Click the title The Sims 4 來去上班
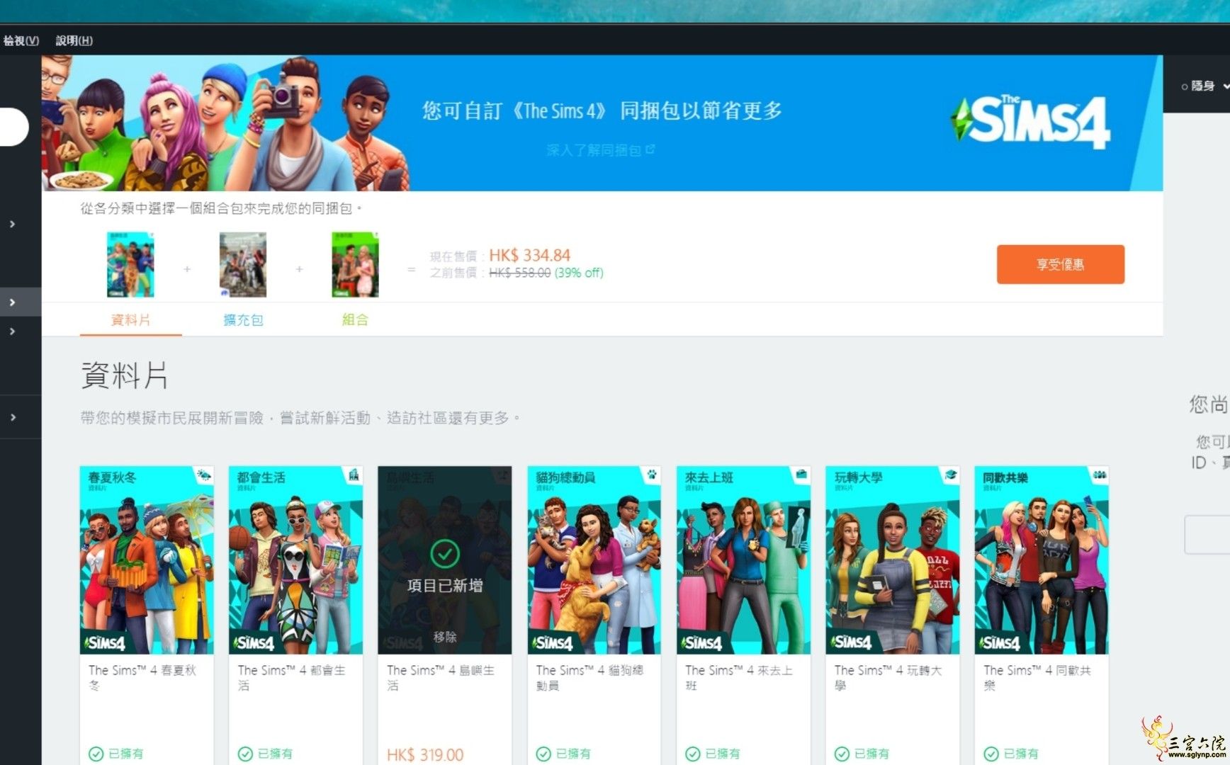 tap(739, 678)
